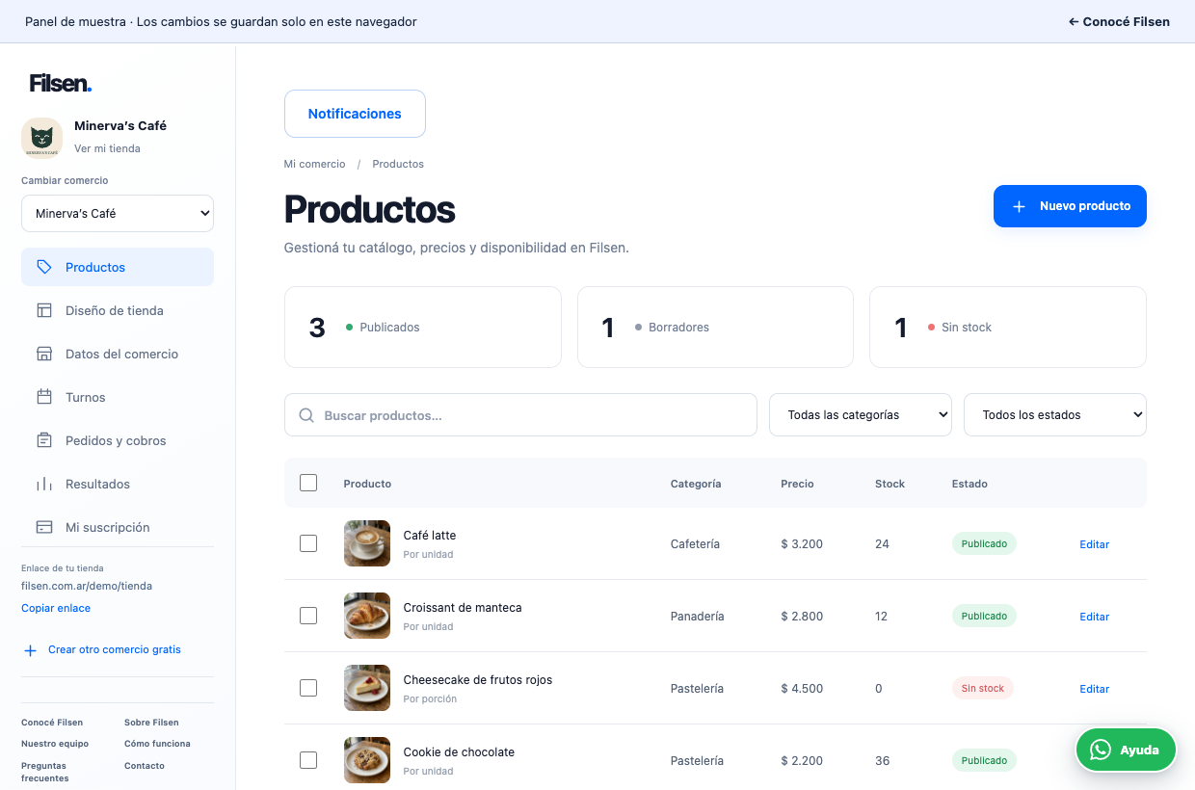Click the clipboard icon for Pedidos y cobros

click(44, 440)
